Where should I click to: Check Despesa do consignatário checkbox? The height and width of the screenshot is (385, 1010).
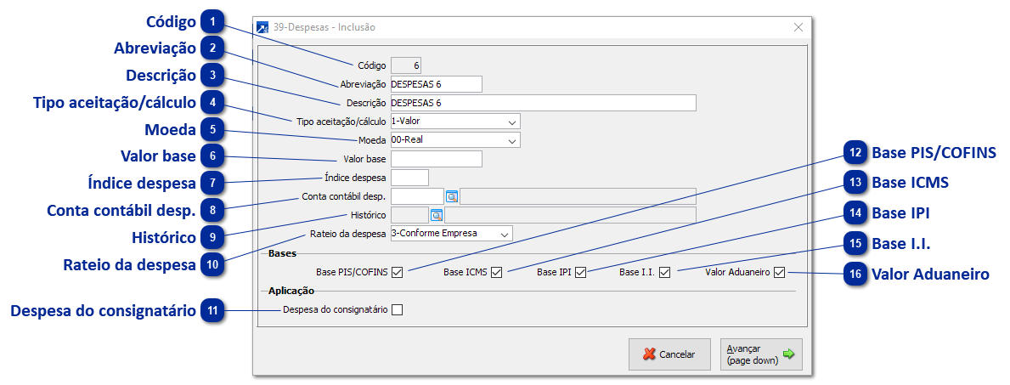(397, 309)
